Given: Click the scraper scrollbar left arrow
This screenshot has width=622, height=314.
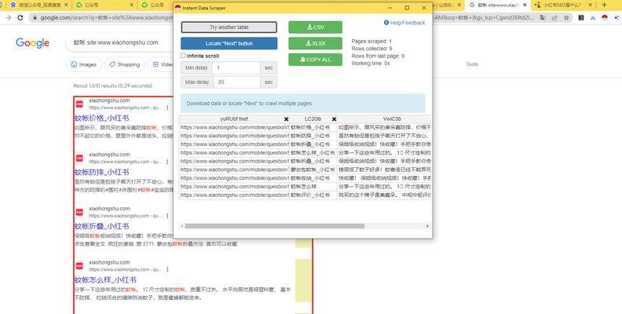Looking at the screenshot, I should tap(182, 226).
